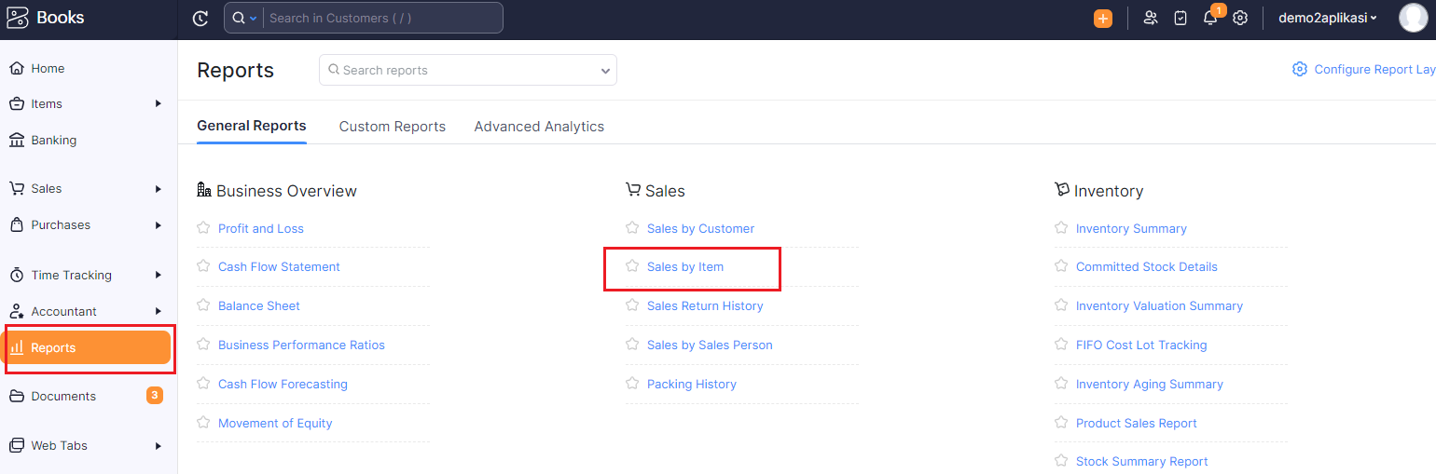Expand the Time Tracking sidebar submenu
This screenshot has height=474, width=1436.
(x=159, y=275)
